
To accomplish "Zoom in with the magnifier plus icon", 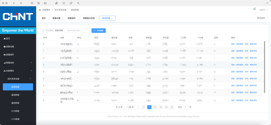I will pyautogui.click(x=39, y=3).
